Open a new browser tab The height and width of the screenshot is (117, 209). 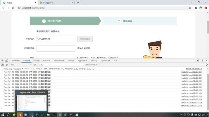(78, 3)
